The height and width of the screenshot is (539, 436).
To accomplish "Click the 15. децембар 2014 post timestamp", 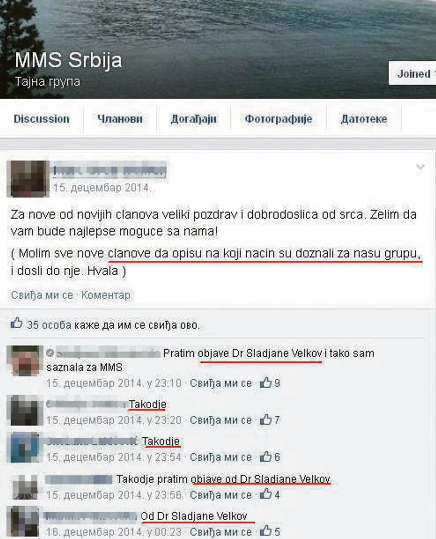I will point(102,188).
